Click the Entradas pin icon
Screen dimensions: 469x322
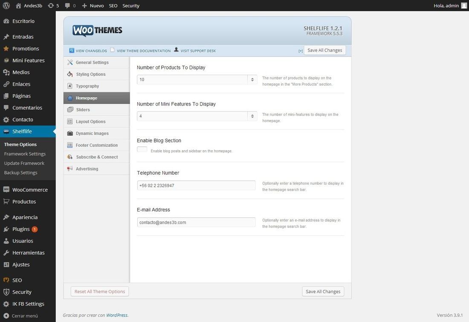point(6,37)
